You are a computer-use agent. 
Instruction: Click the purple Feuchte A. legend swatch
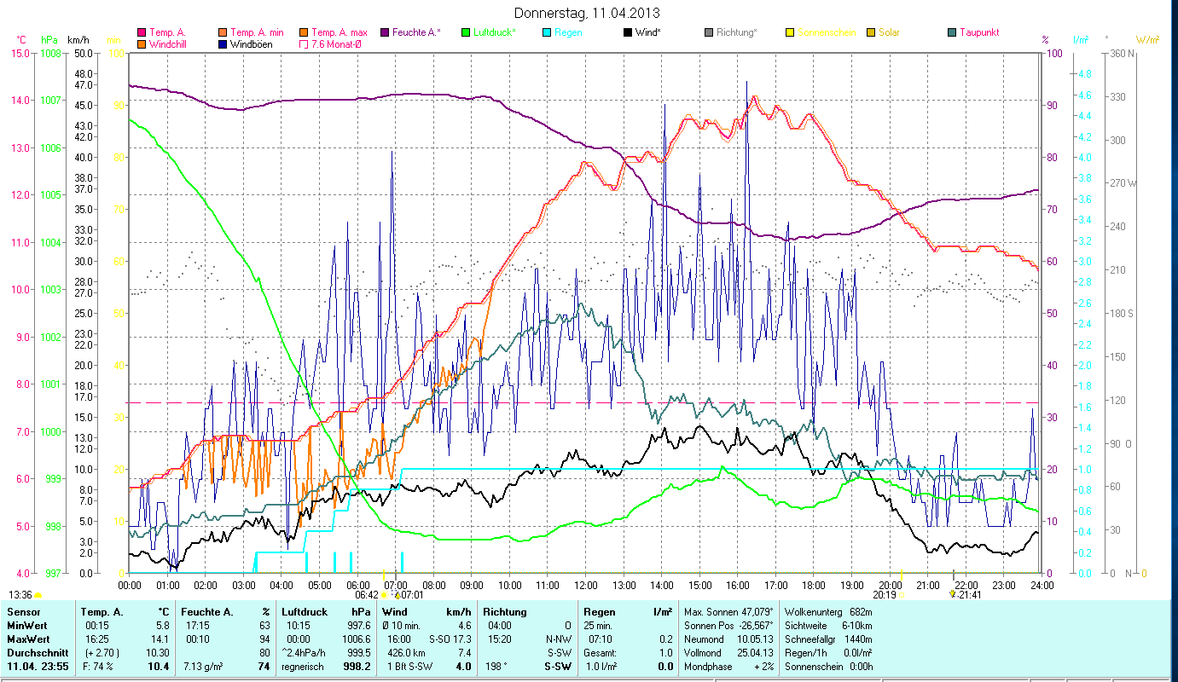coord(385,32)
